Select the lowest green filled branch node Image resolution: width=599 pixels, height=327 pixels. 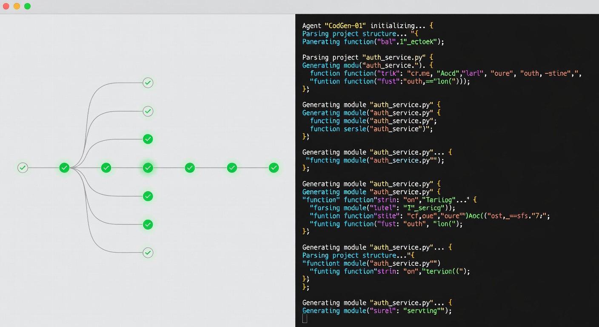(x=148, y=224)
